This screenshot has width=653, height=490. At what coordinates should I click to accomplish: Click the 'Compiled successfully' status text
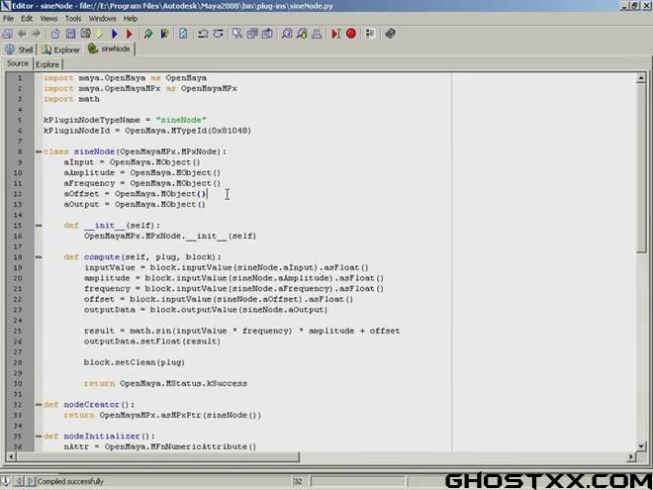70,481
